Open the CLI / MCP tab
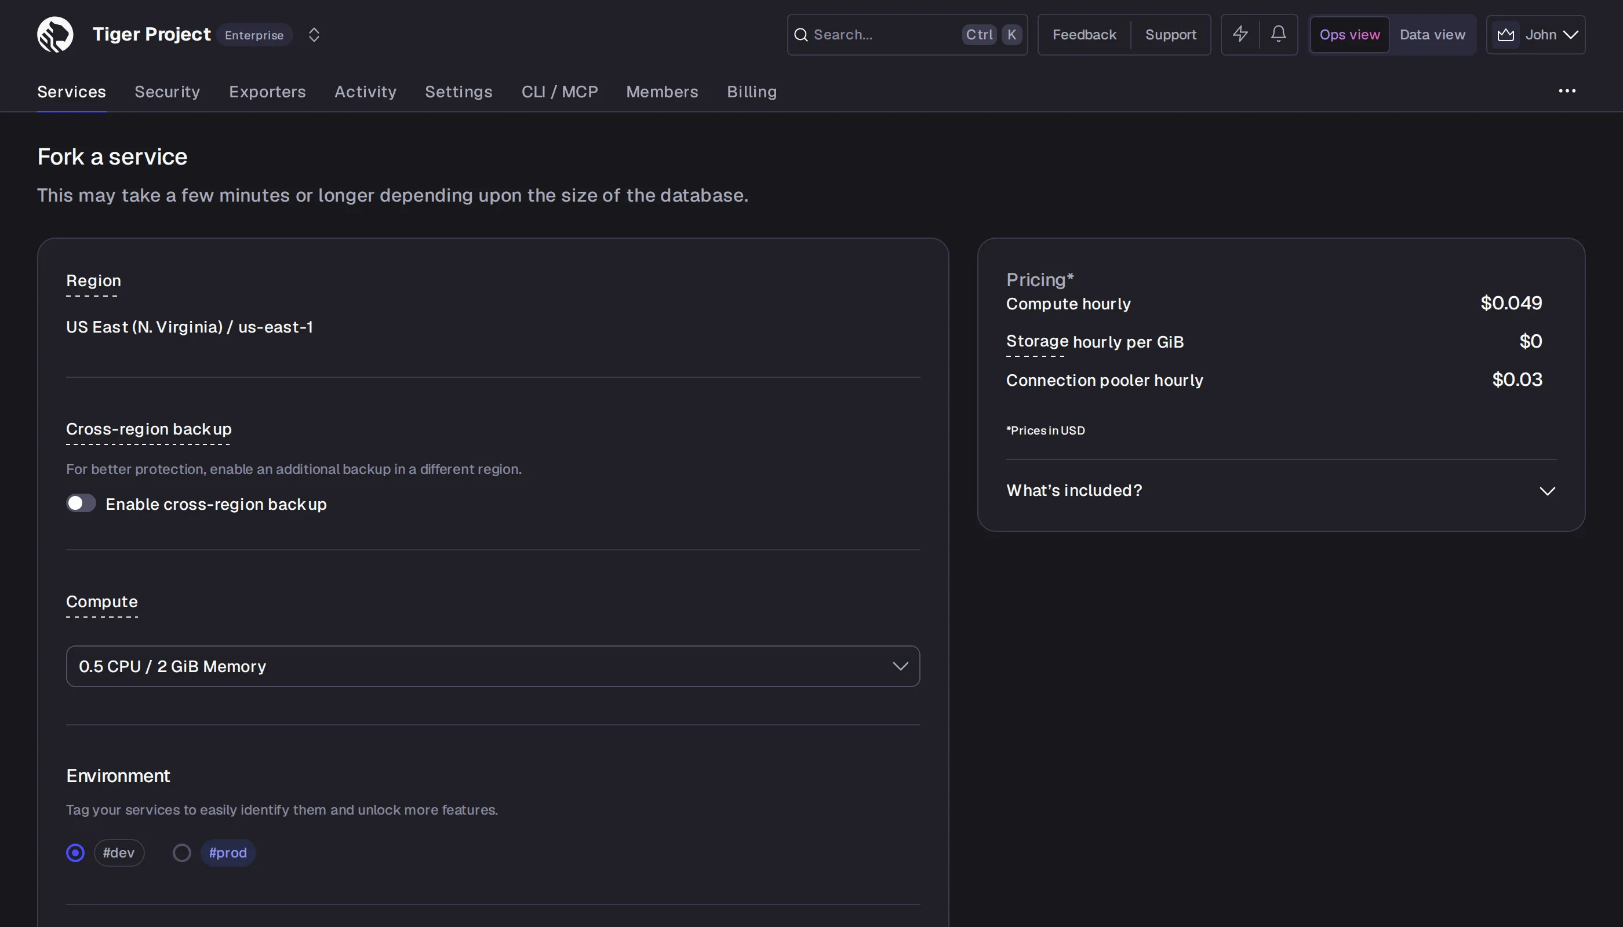This screenshot has width=1623, height=927. [560, 92]
